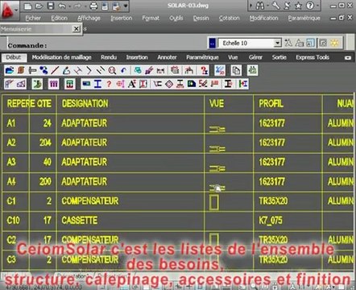The width and height of the screenshot is (356, 290).
Task: Open the AutoCAD application menu button
Action: point(8,10)
